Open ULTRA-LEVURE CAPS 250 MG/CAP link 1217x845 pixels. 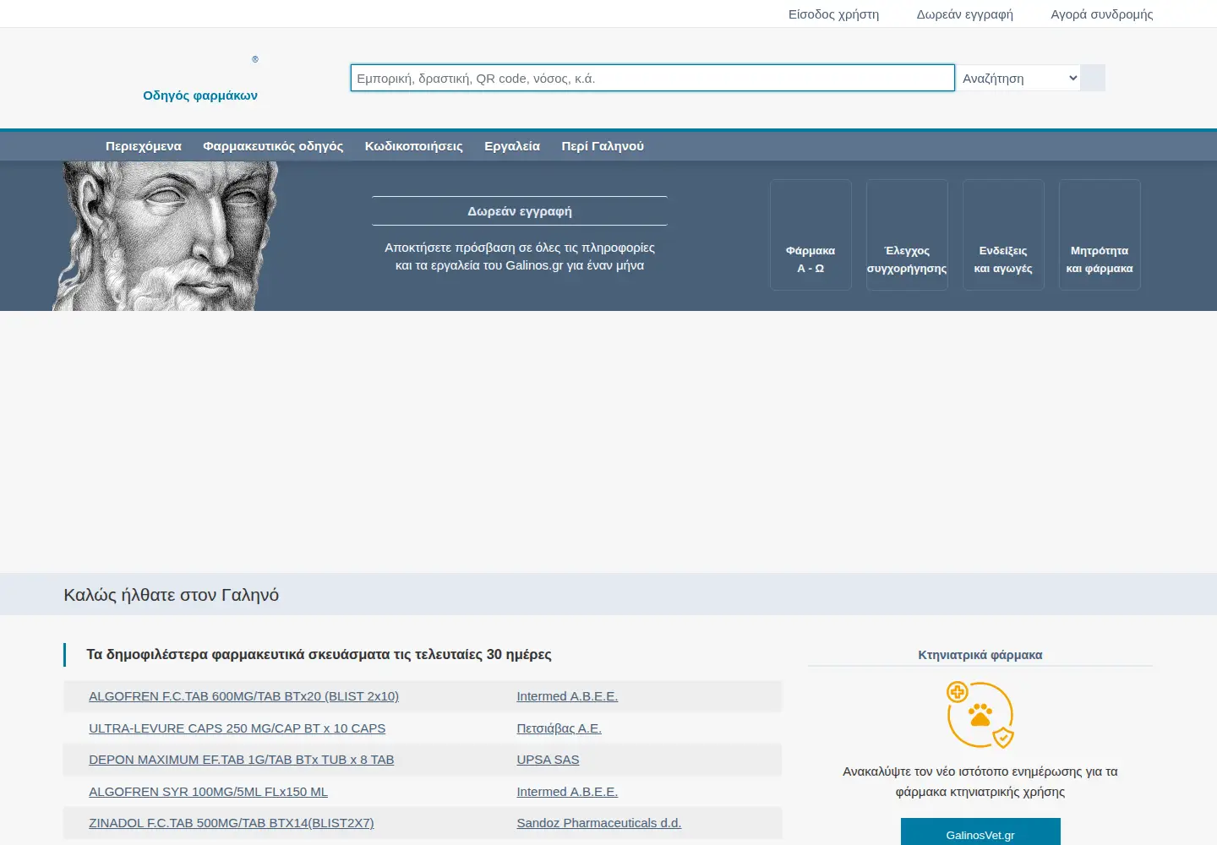pyautogui.click(x=237, y=728)
